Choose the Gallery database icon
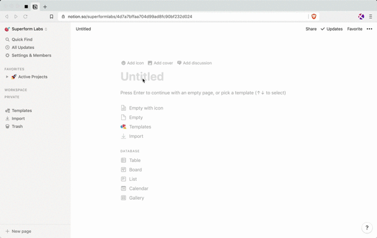Screen dimensions: 377x238 (x=123, y=198)
